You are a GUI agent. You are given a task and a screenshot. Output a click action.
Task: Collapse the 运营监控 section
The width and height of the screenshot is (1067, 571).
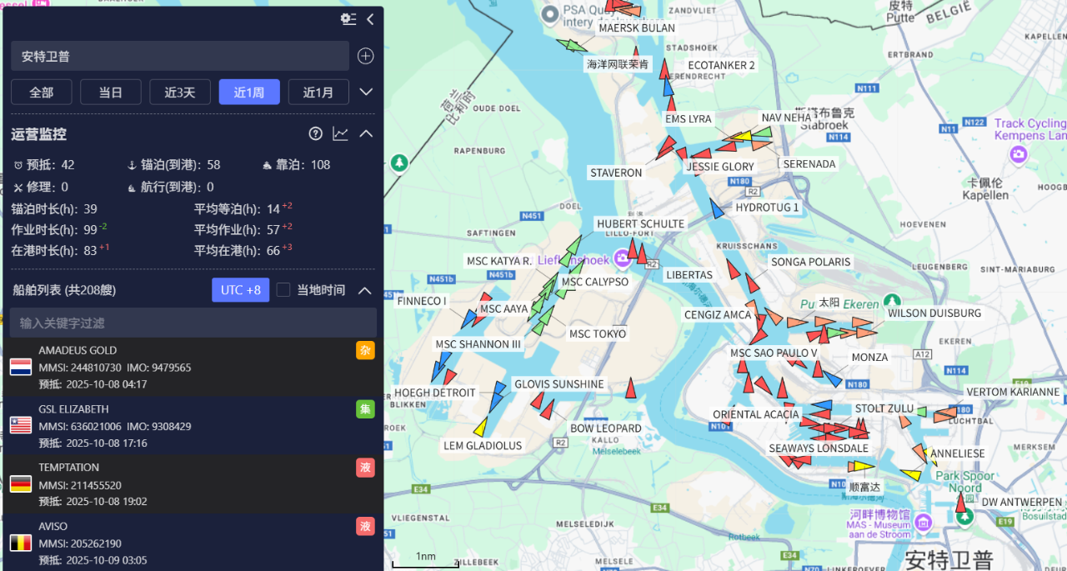(365, 134)
